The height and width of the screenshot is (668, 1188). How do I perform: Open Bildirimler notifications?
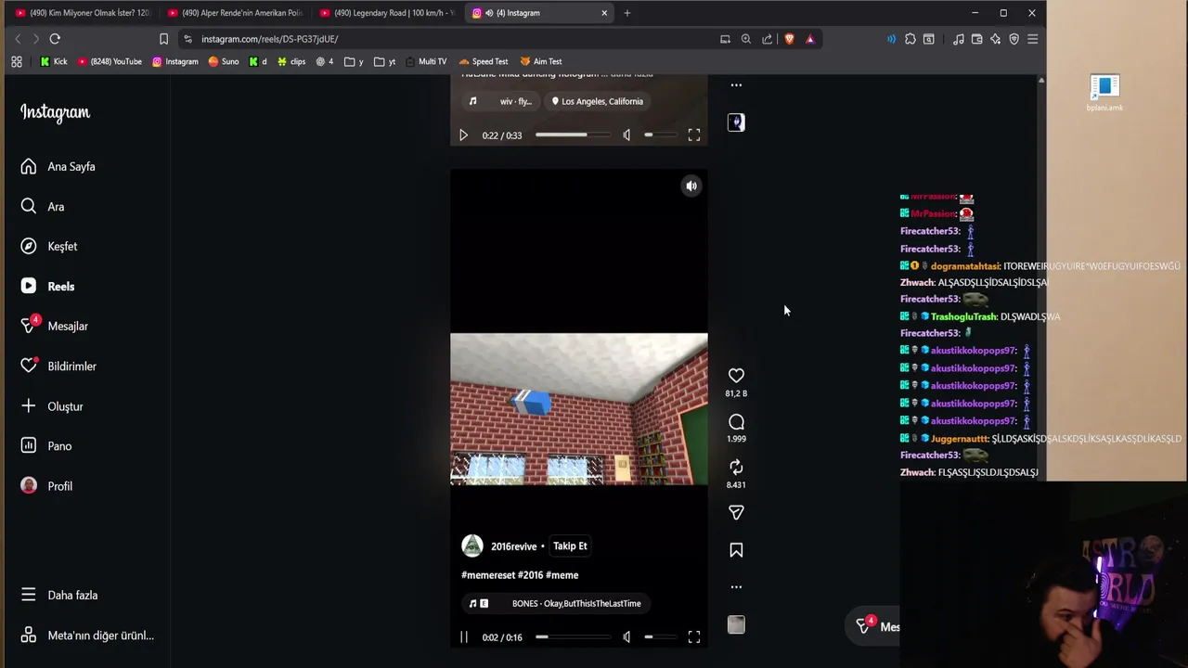click(x=58, y=366)
